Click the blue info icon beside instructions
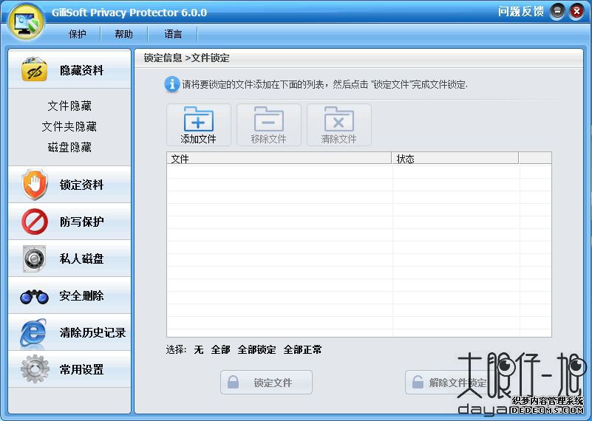 pos(171,84)
